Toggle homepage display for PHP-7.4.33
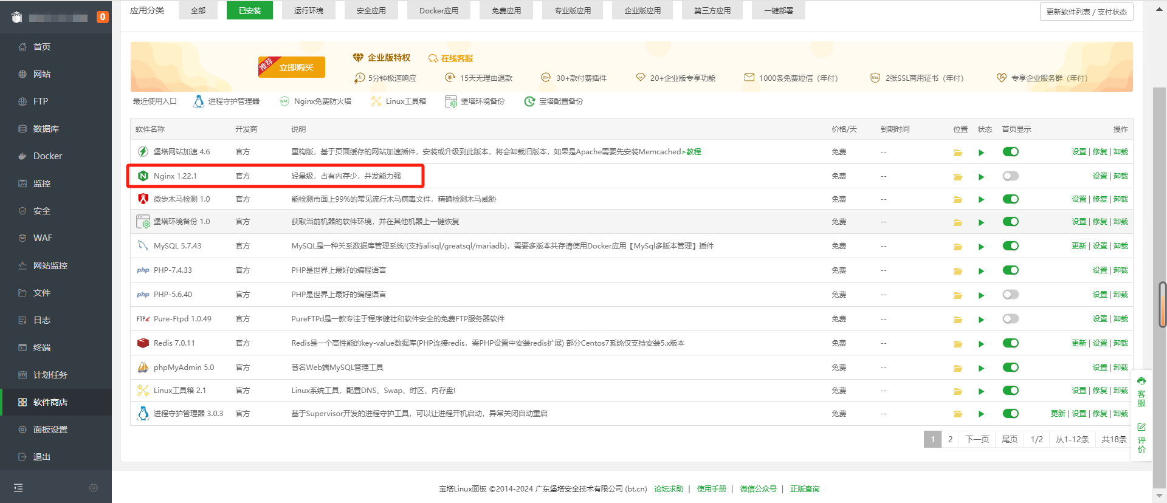Image resolution: width=1167 pixels, height=503 pixels. pos(1011,270)
